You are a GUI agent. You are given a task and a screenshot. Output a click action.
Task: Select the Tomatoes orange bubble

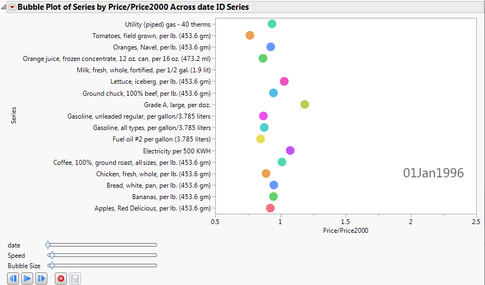click(250, 35)
